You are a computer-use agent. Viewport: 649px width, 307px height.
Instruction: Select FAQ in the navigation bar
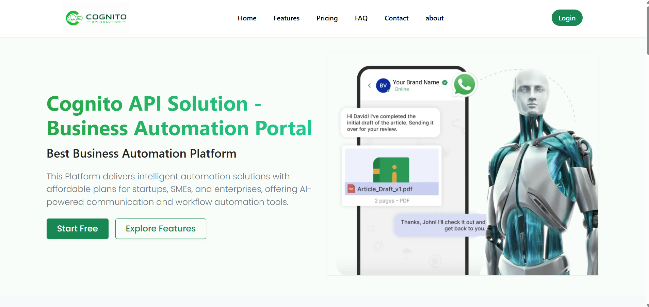pyautogui.click(x=361, y=18)
